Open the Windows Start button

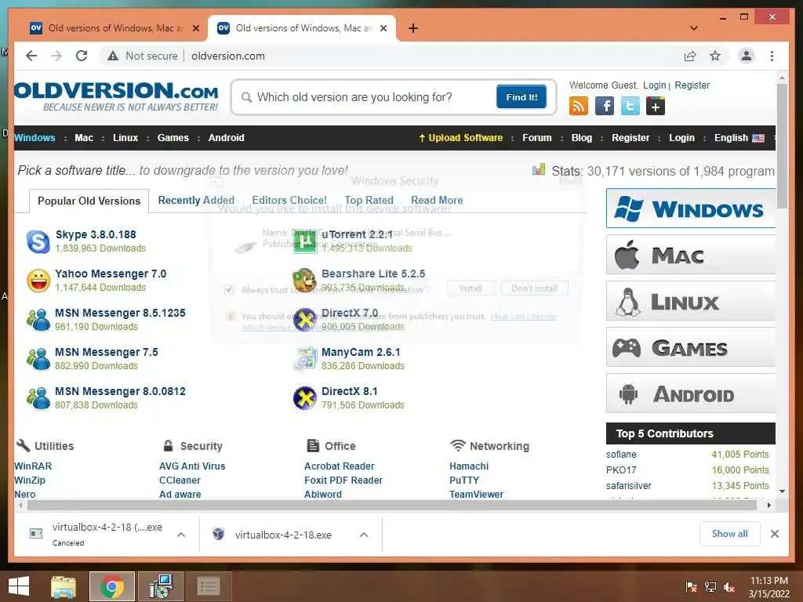coord(19,586)
